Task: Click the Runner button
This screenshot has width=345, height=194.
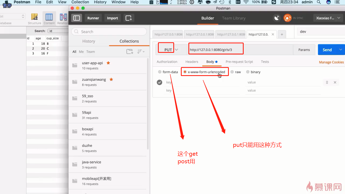Action: click(93, 18)
